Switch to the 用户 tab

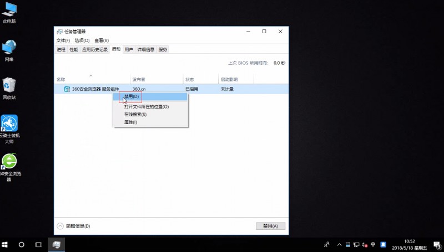tap(129, 49)
